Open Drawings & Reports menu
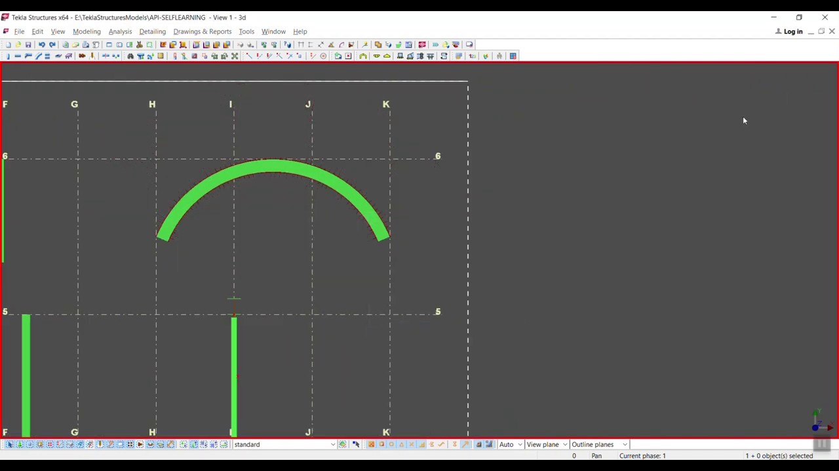 203,31
